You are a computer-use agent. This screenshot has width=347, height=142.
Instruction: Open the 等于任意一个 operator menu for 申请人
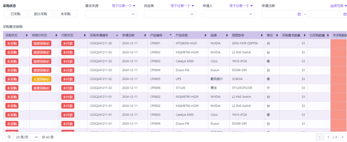(241, 6)
